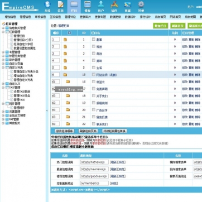Collapse the TAGS管理 tree node
Viewport: 202px width, 202px height.
coord(3,88)
